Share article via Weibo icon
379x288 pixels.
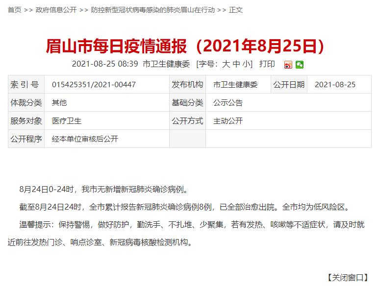point(288,65)
